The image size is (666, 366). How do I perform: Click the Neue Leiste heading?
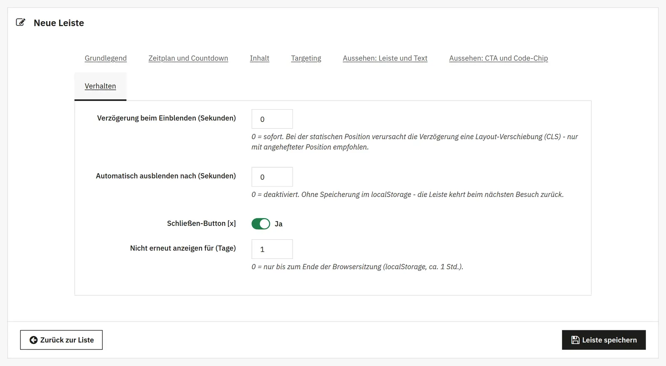(x=59, y=23)
